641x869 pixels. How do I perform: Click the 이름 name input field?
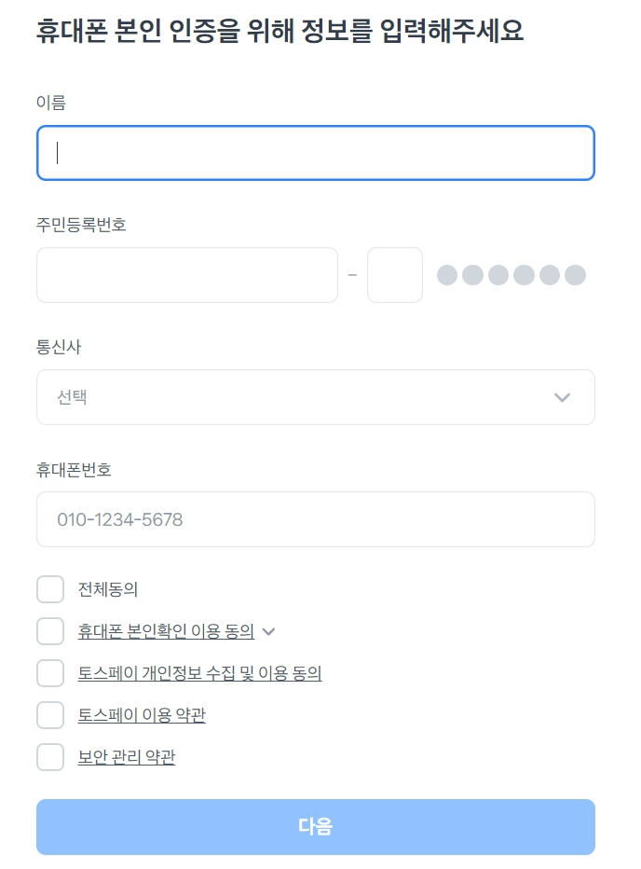(x=315, y=153)
